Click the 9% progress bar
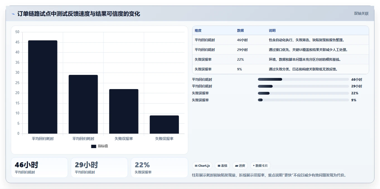 (x=303, y=100)
